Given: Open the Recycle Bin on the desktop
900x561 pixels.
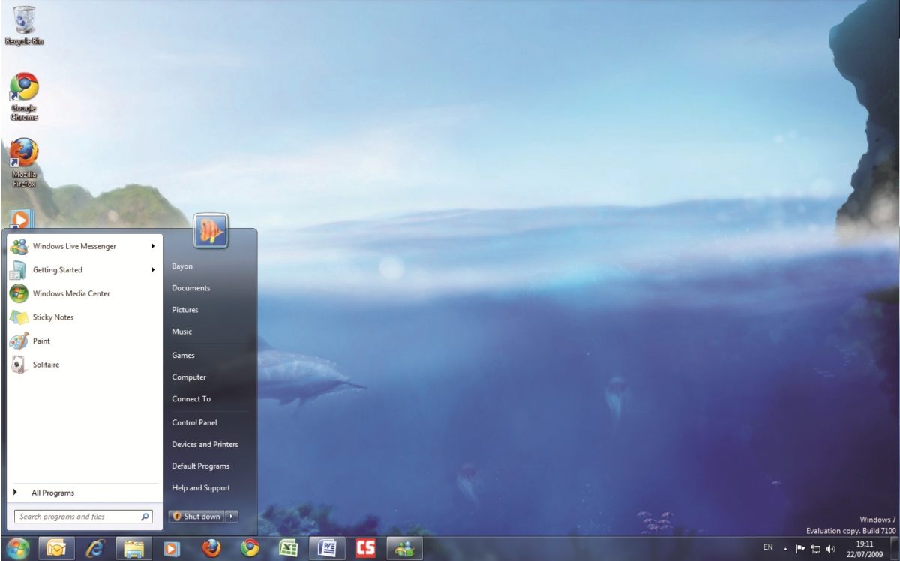Looking at the screenshot, I should (x=22, y=21).
